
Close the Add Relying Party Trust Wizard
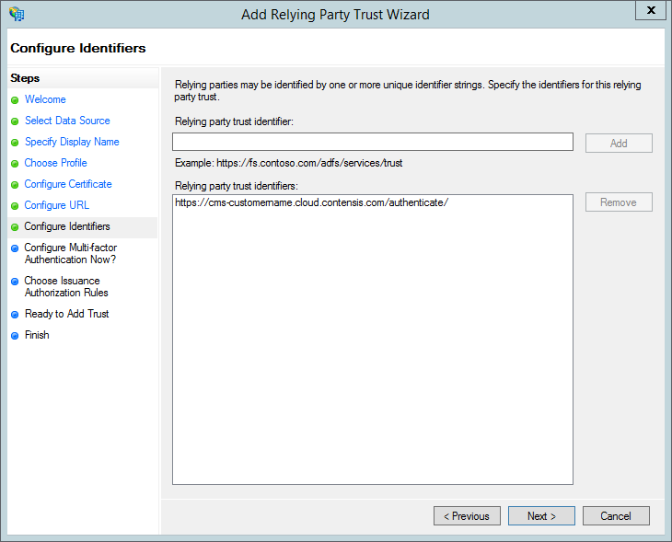(x=651, y=10)
